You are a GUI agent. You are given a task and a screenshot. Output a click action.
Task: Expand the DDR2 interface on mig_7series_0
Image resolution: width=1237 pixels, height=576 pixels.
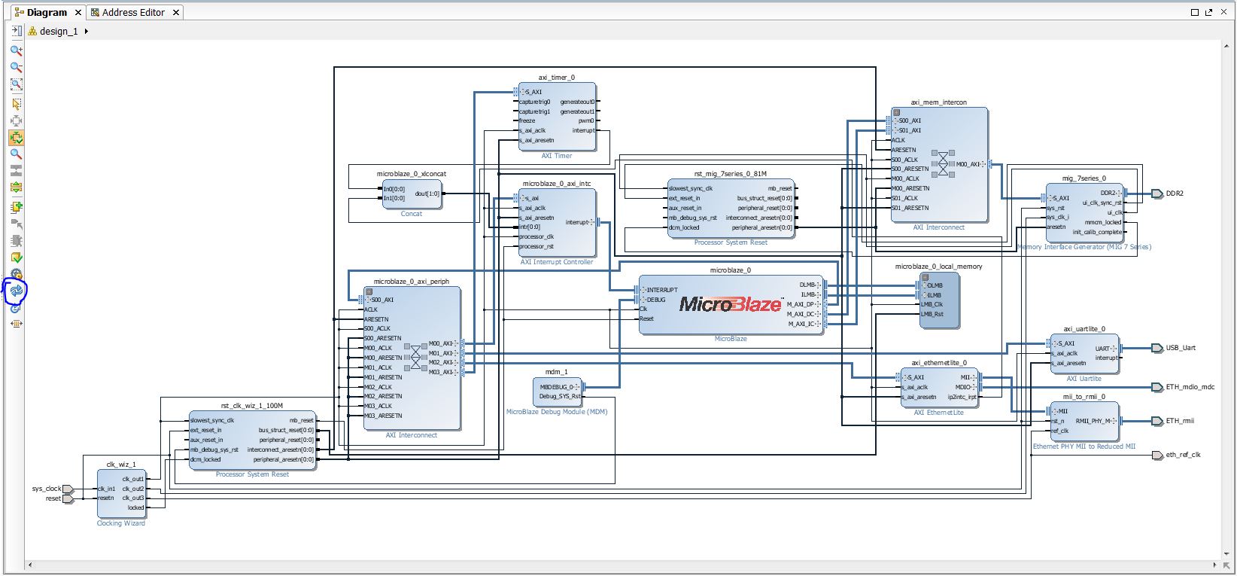1120,194
